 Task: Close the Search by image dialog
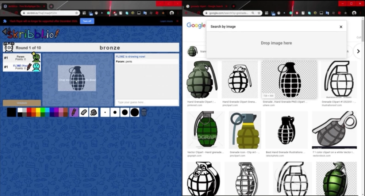(341, 27)
